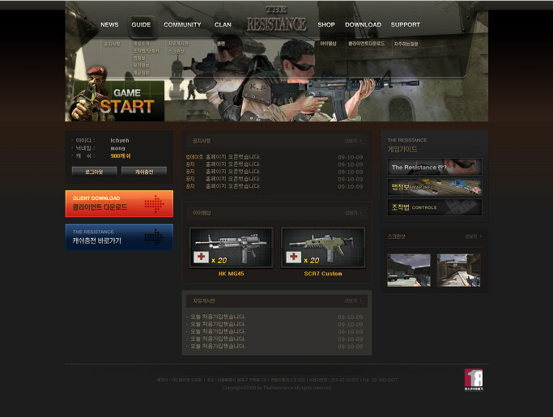Open the SHOP menu

[326, 24]
